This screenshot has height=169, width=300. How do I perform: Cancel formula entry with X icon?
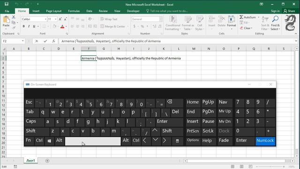37,41
